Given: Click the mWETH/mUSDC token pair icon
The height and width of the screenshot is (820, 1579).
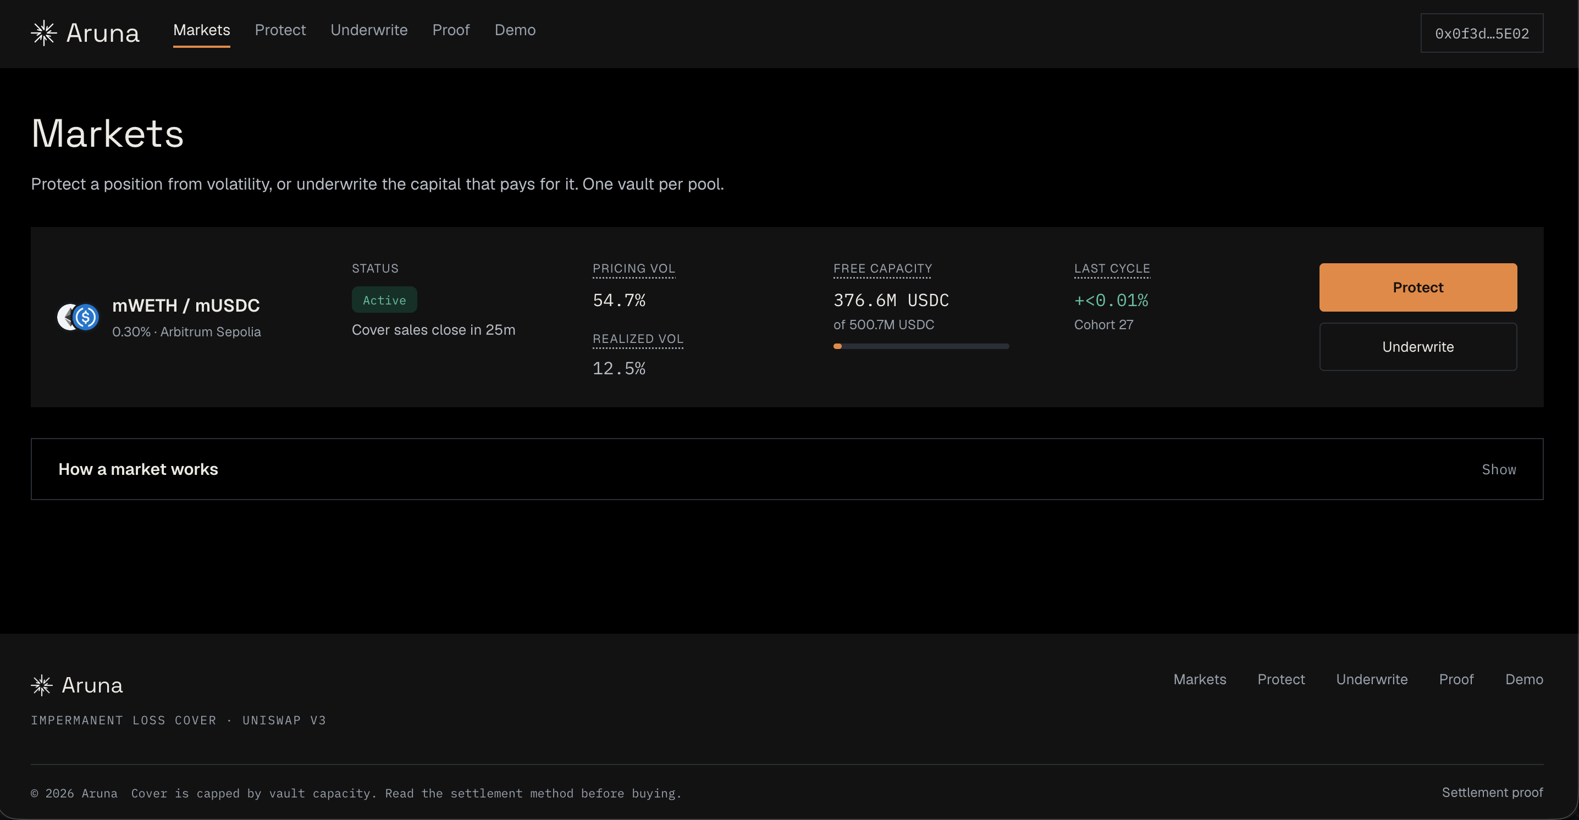Looking at the screenshot, I should coord(78,317).
